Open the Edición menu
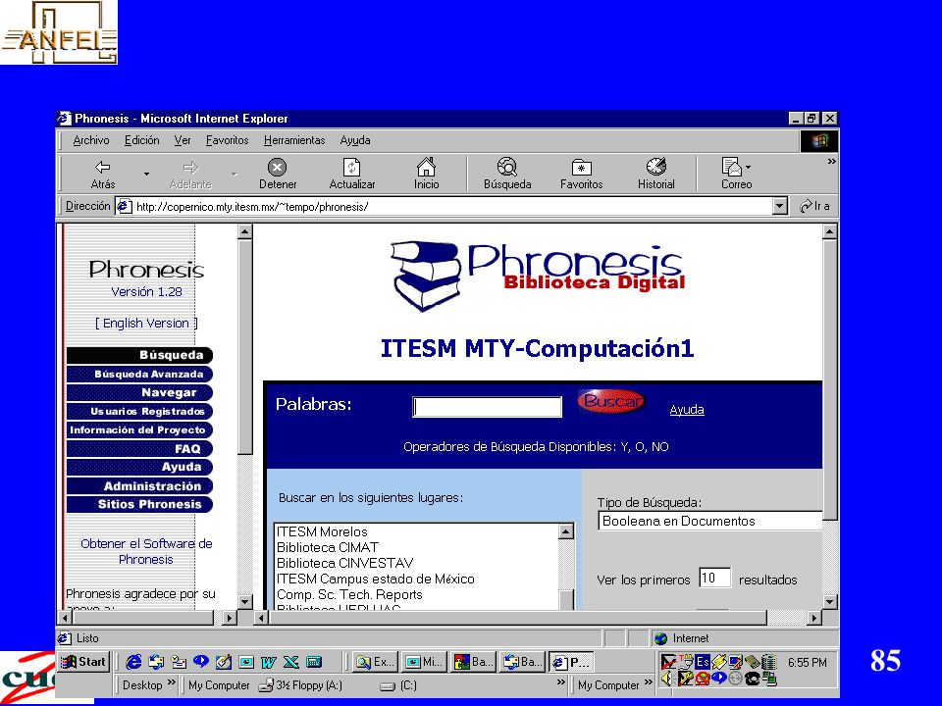Screen dimensions: 942x706 coord(141,140)
